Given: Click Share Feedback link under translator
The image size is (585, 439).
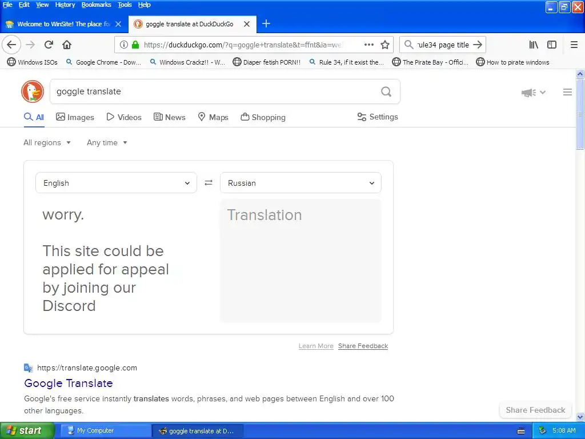Looking at the screenshot, I should (x=363, y=346).
